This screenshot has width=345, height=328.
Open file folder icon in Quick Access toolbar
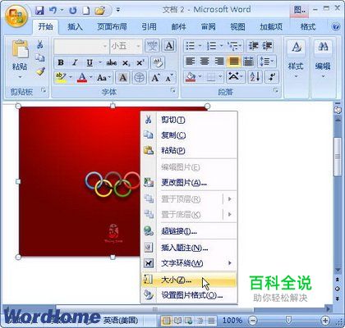tap(100, 11)
